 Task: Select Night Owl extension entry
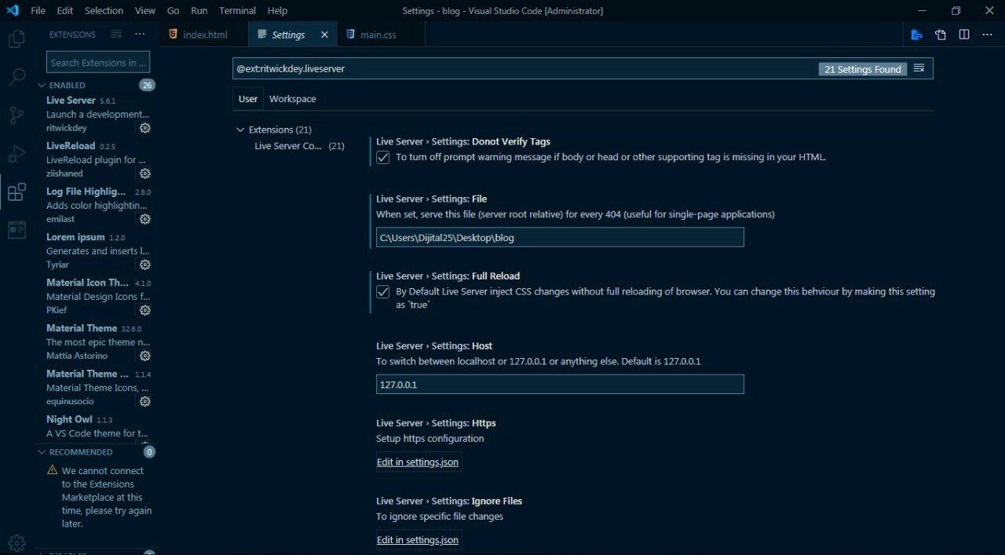pos(97,428)
